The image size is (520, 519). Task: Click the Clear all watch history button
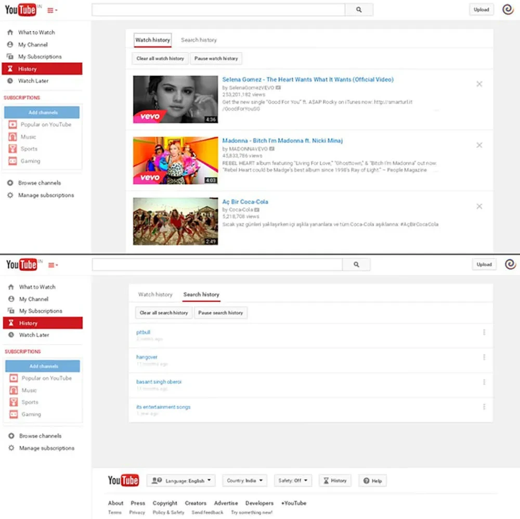pos(160,58)
